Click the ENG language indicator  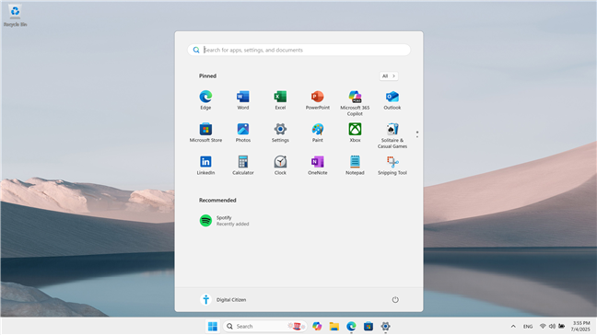click(x=528, y=326)
